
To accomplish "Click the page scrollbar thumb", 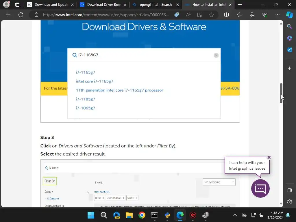I will [281, 93].
